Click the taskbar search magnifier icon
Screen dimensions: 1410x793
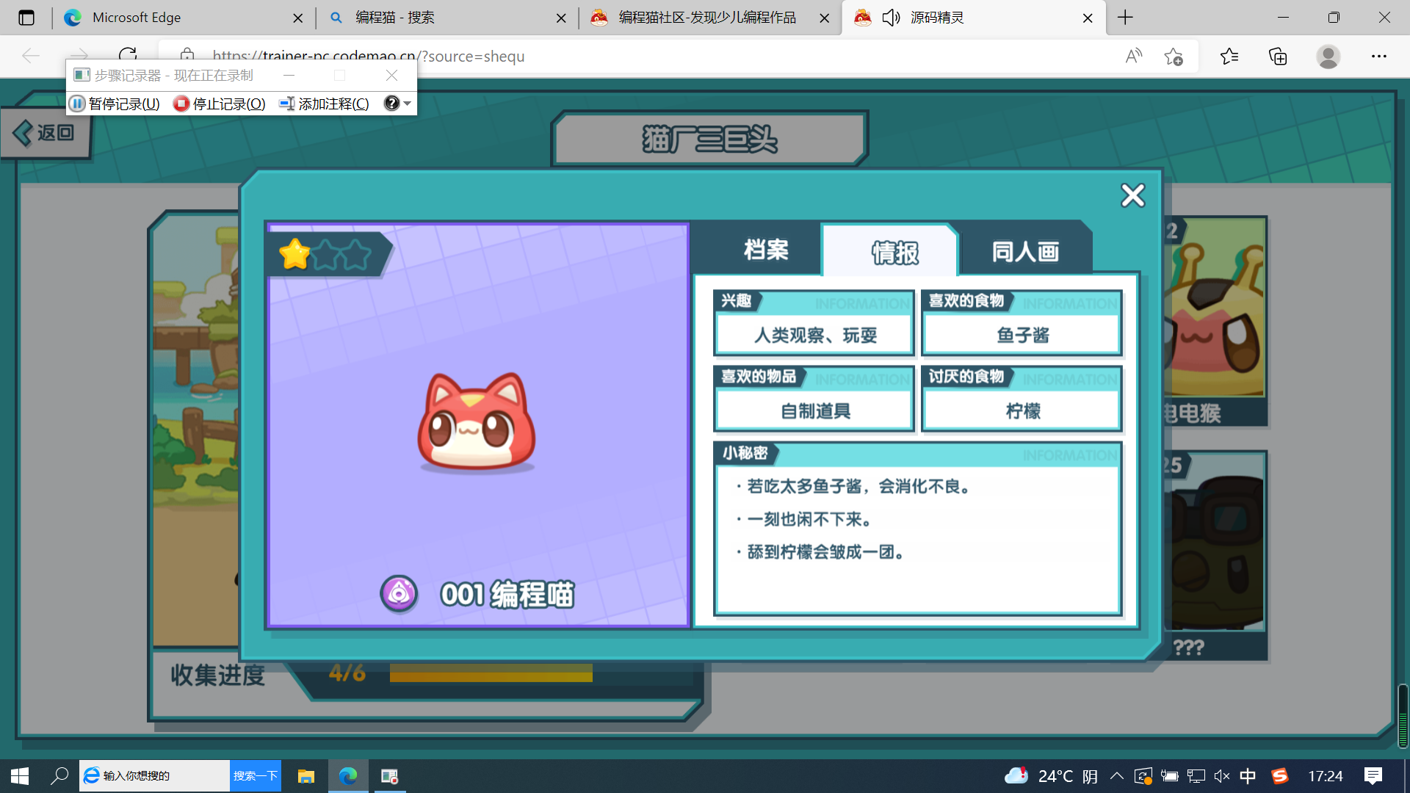[59, 776]
